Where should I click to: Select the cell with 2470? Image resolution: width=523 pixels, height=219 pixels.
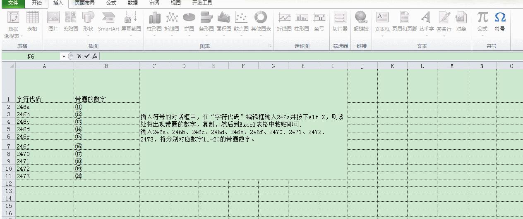tap(45, 153)
